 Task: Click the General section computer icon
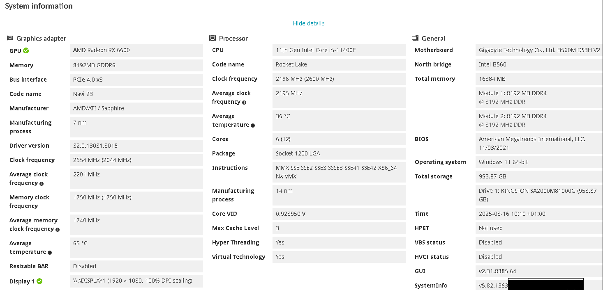click(x=415, y=38)
